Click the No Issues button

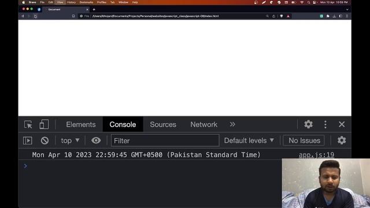(304, 140)
